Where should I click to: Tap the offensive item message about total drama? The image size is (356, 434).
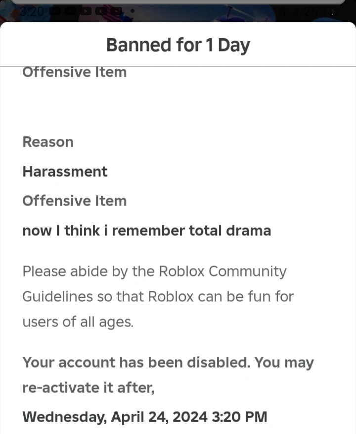(146, 230)
